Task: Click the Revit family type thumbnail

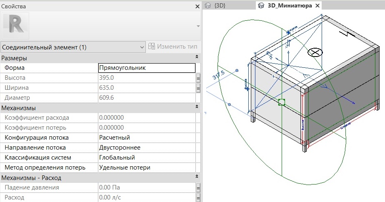Action: [16, 25]
